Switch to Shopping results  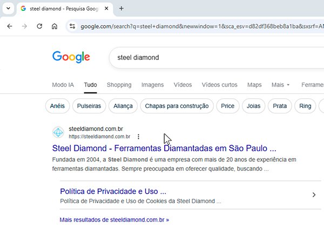coord(119,85)
